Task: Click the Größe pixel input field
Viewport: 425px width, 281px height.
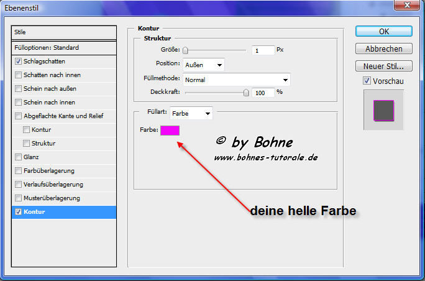Action: pyautogui.click(x=263, y=50)
